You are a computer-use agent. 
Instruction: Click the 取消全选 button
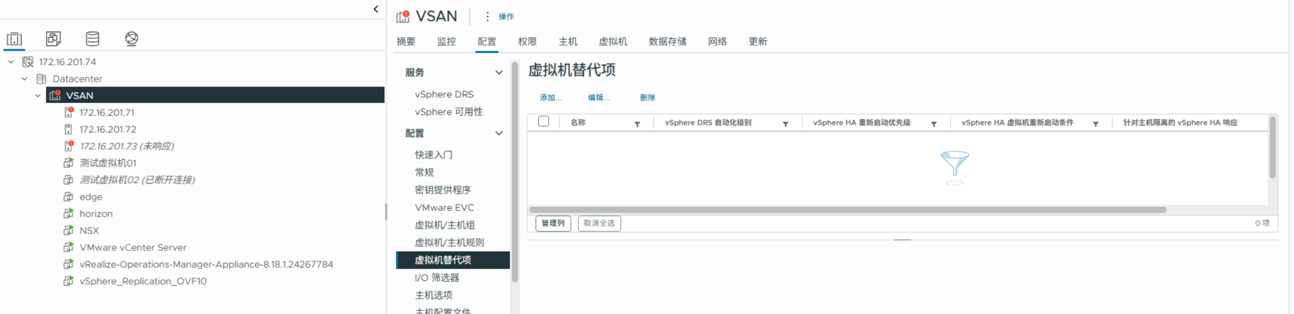click(599, 223)
